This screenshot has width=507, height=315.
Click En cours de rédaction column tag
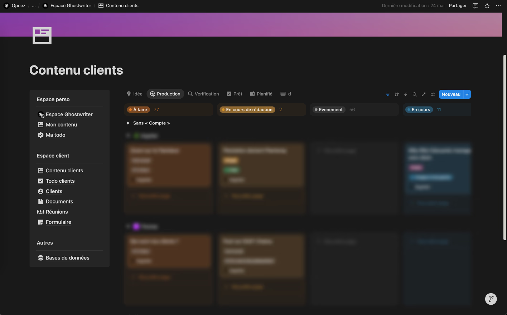[x=247, y=110]
